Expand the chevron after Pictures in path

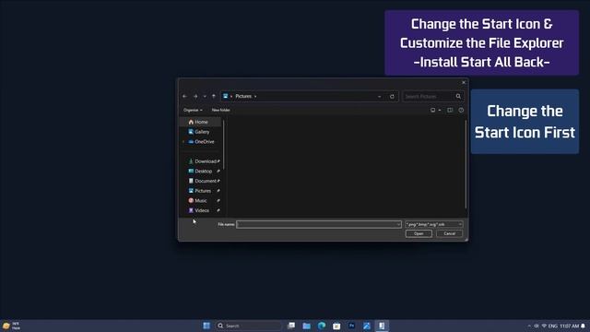pos(255,96)
